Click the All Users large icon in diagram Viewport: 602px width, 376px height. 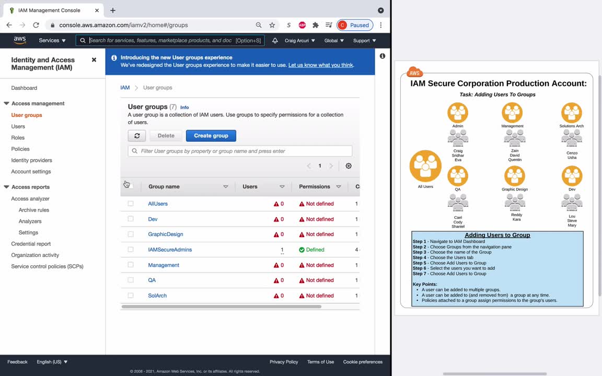pos(425,166)
